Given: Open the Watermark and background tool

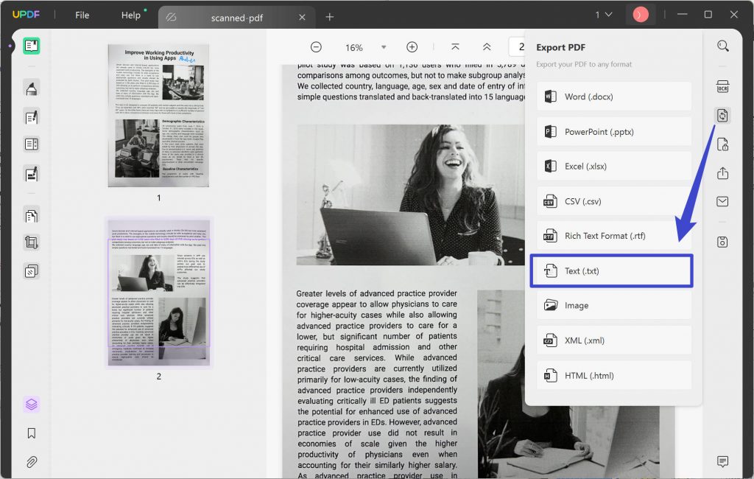Looking at the screenshot, I should pos(32,271).
